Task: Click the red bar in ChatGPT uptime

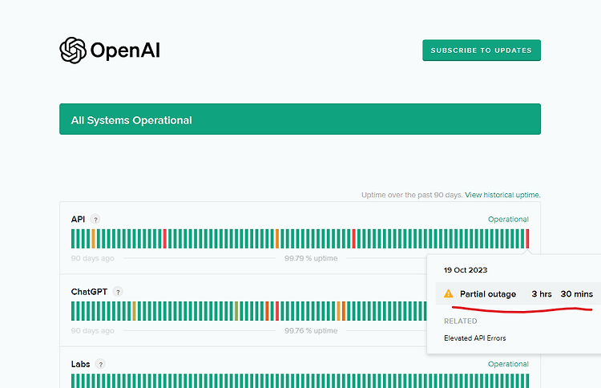Action: (x=277, y=311)
